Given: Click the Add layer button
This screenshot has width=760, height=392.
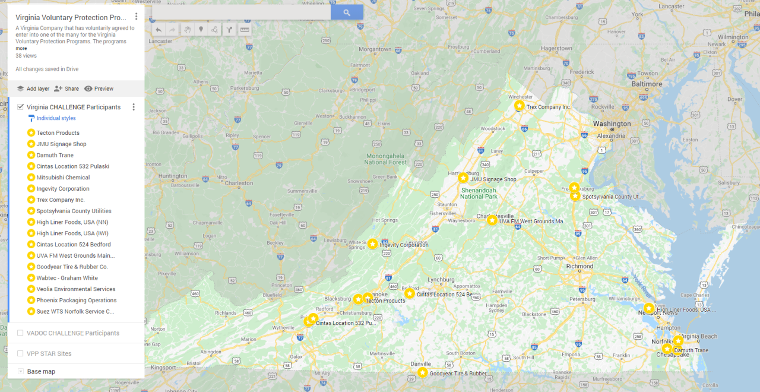Looking at the screenshot, I should point(33,88).
